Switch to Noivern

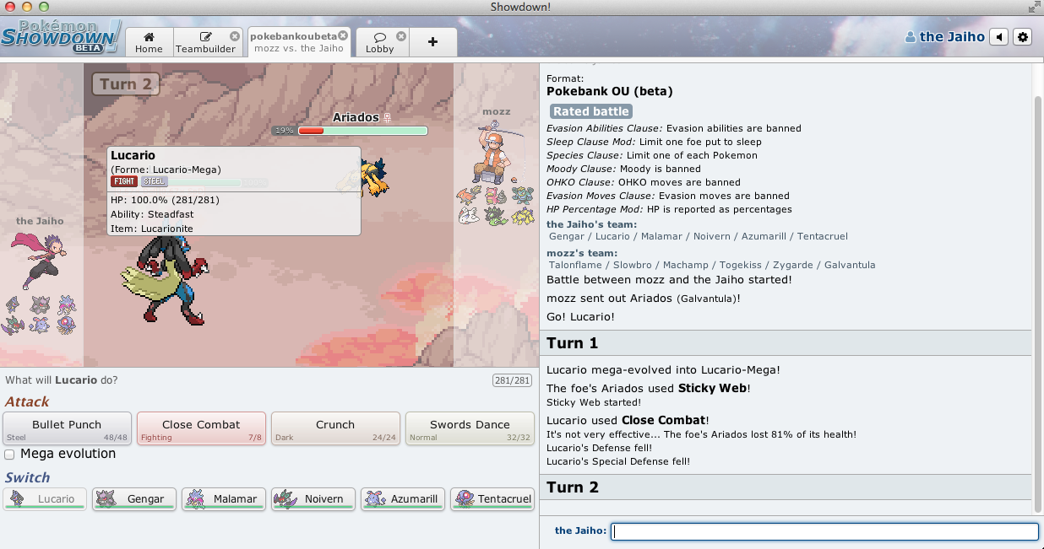[313, 499]
